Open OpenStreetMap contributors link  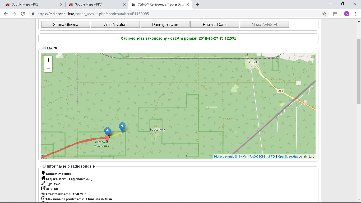point(288,156)
